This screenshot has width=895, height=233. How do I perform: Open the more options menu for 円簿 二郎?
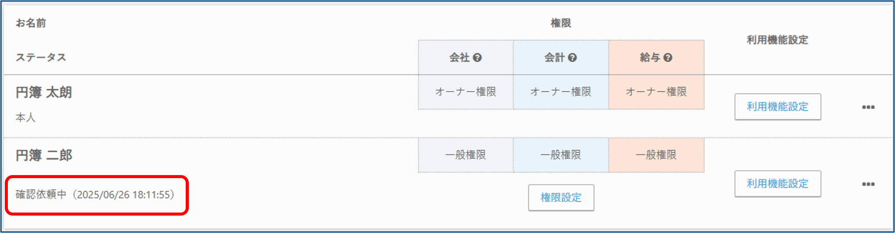[x=868, y=184]
